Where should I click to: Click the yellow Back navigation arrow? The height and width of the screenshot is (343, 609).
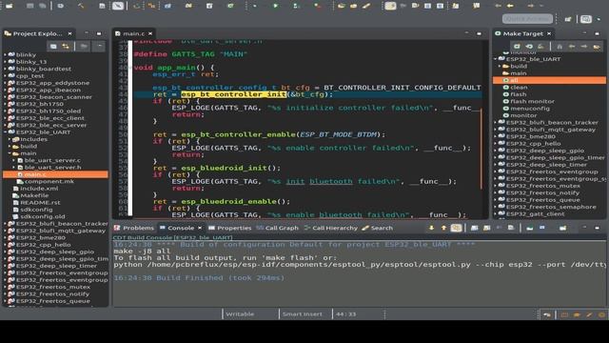point(510,6)
